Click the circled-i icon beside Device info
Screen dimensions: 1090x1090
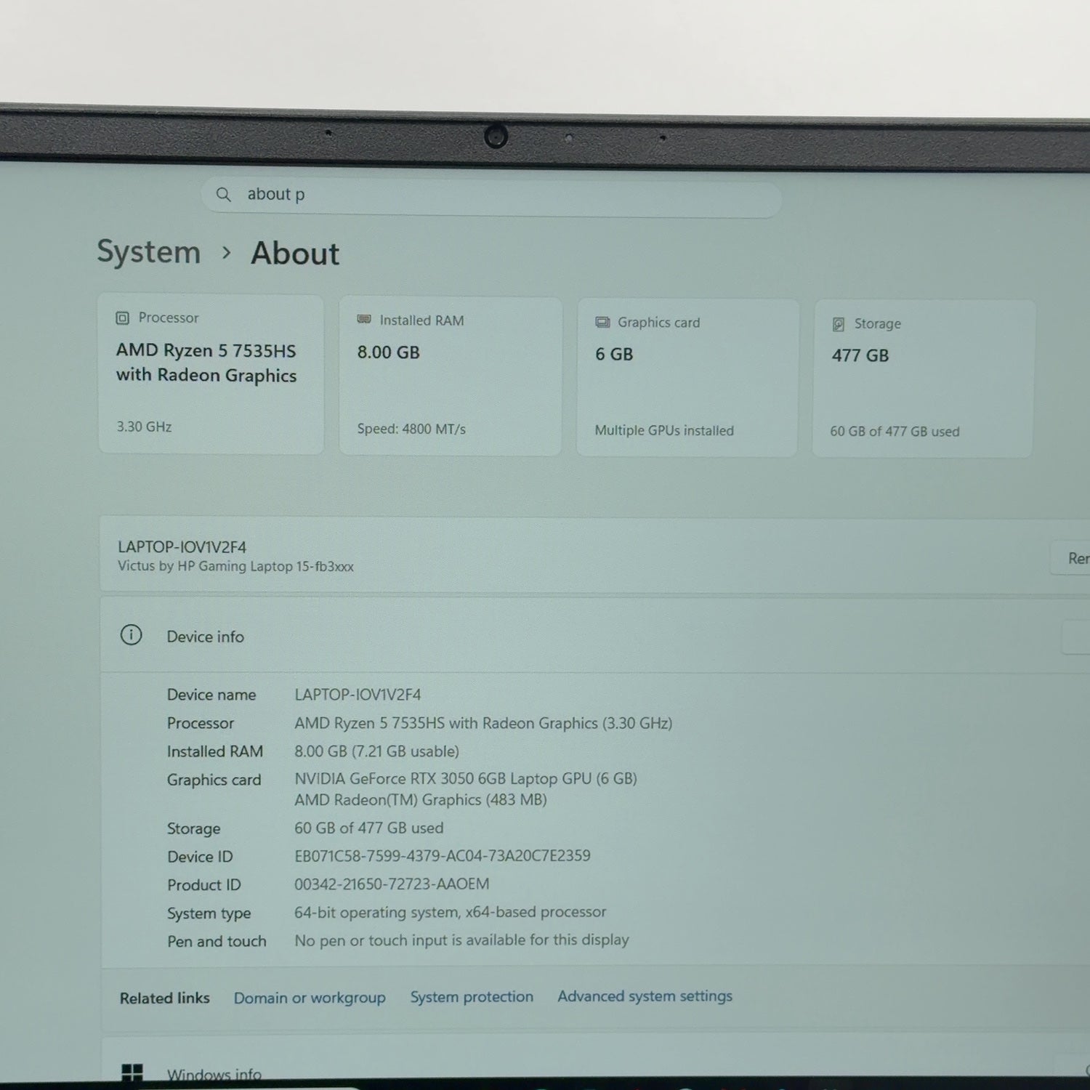pyautogui.click(x=131, y=635)
